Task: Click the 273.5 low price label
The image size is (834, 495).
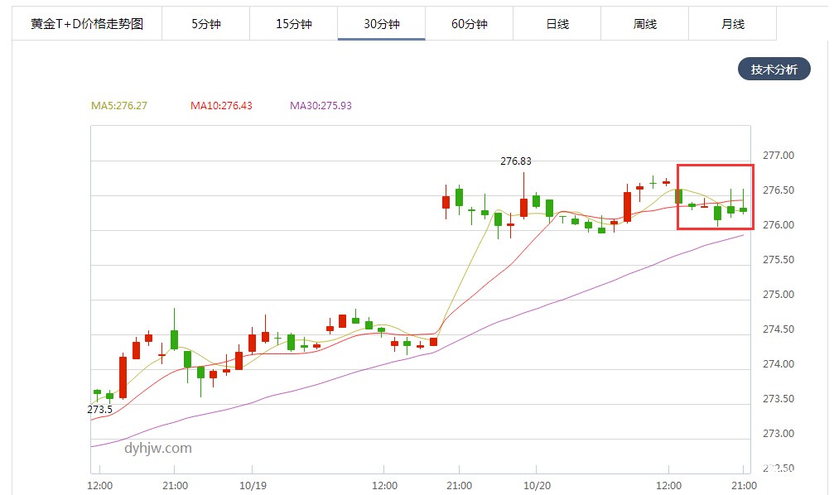Action: (x=99, y=409)
